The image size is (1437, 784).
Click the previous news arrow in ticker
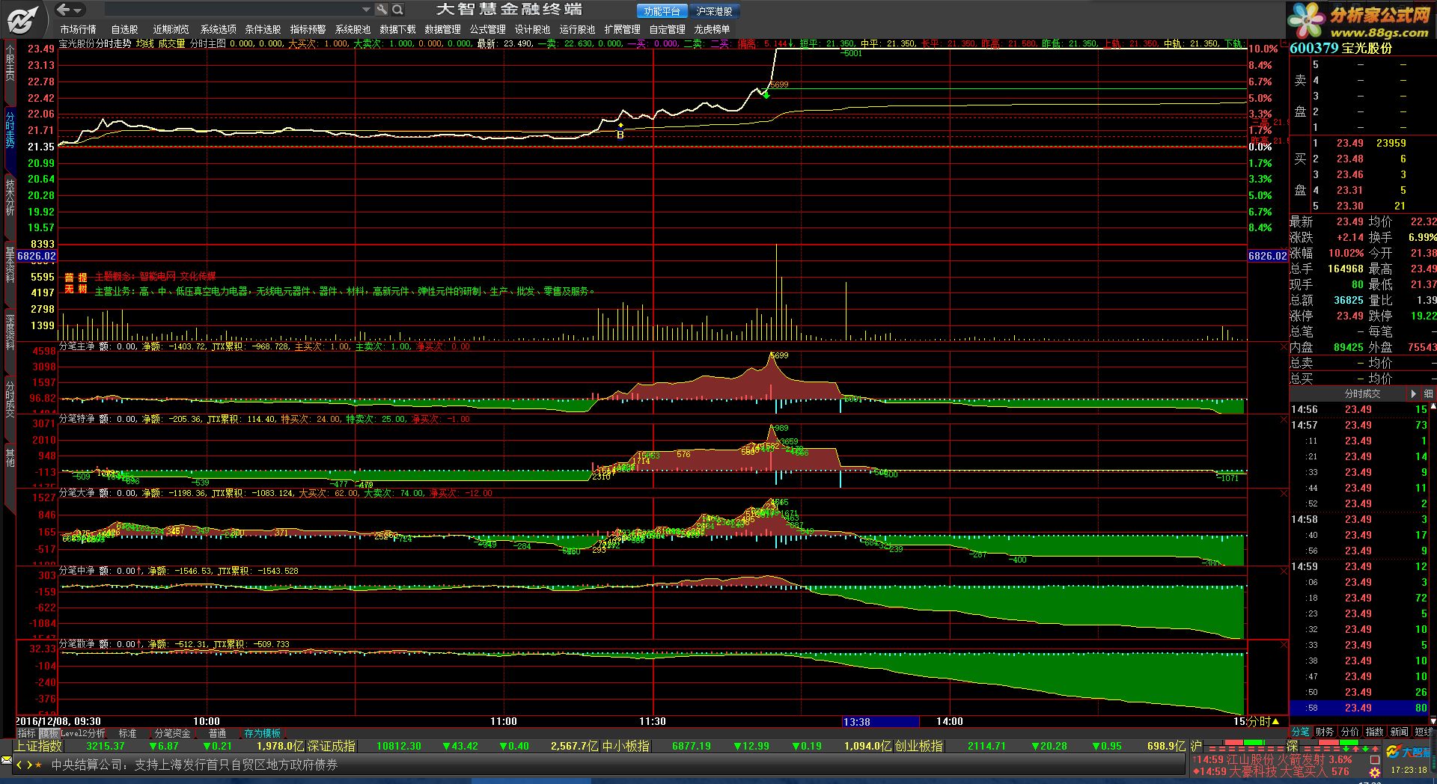19,765
